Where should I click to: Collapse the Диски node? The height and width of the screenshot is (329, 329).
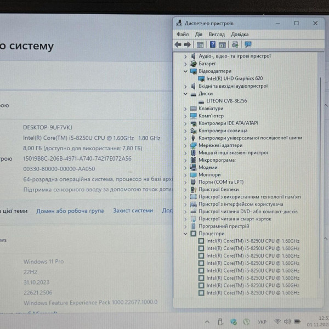(x=185, y=94)
